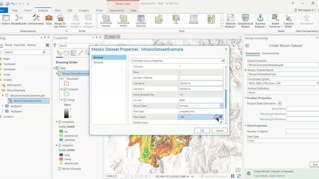Open the Tools toolbox icon

(x=49, y=20)
